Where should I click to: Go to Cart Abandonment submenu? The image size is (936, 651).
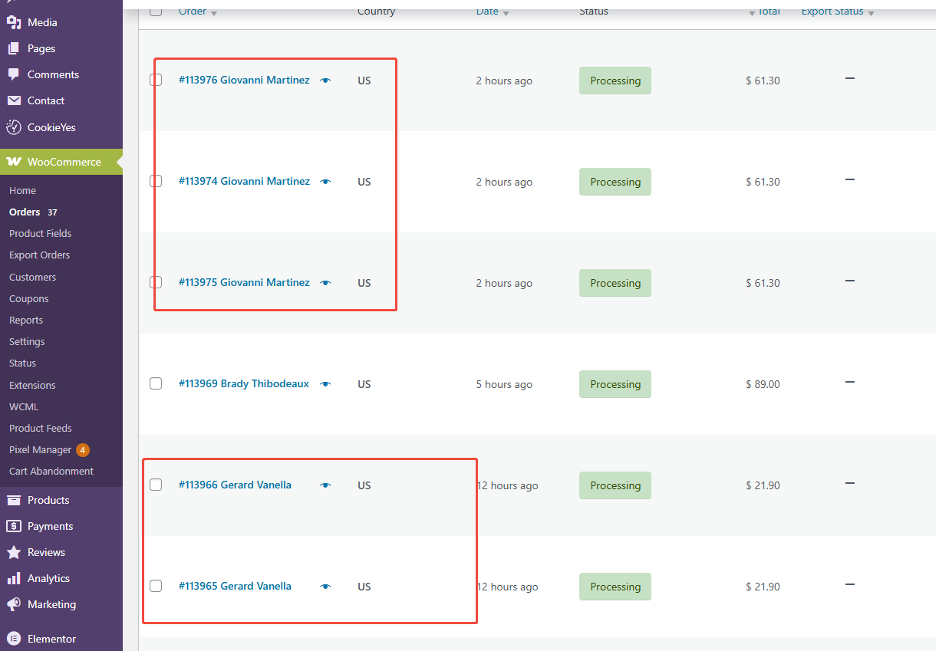tap(51, 472)
